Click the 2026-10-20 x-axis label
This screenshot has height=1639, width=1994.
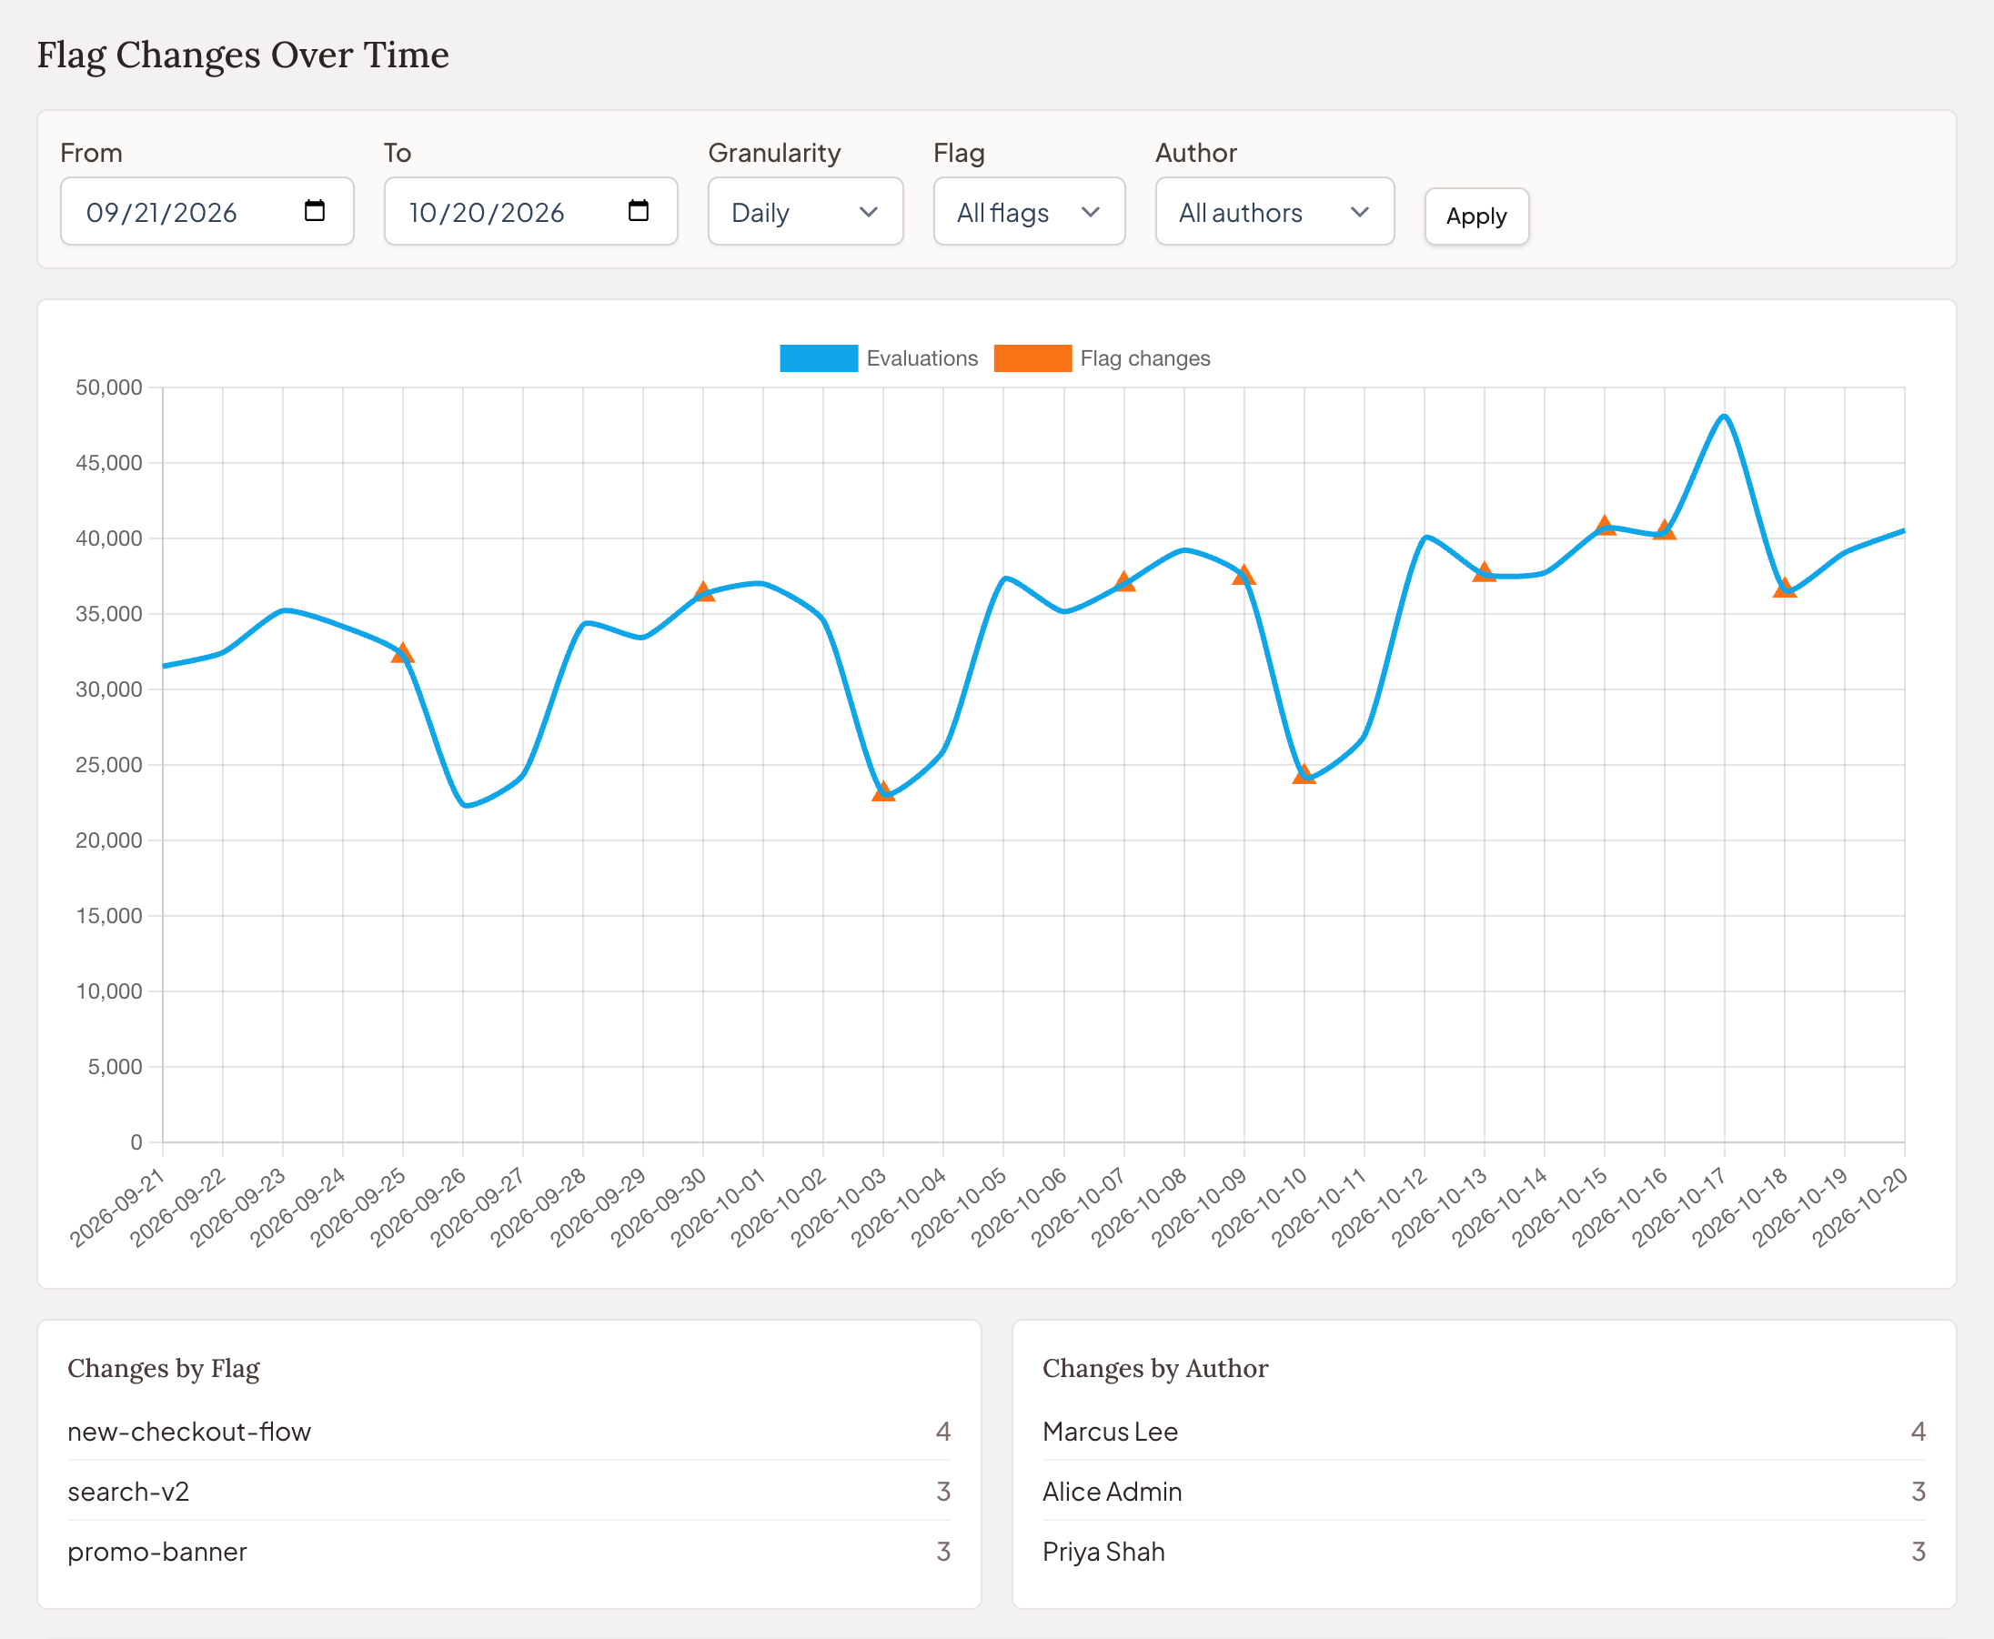coord(1861,1208)
